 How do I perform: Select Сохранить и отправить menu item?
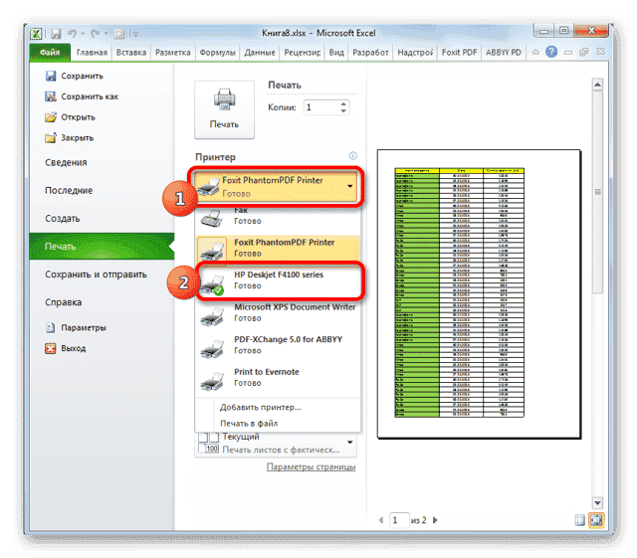(96, 275)
